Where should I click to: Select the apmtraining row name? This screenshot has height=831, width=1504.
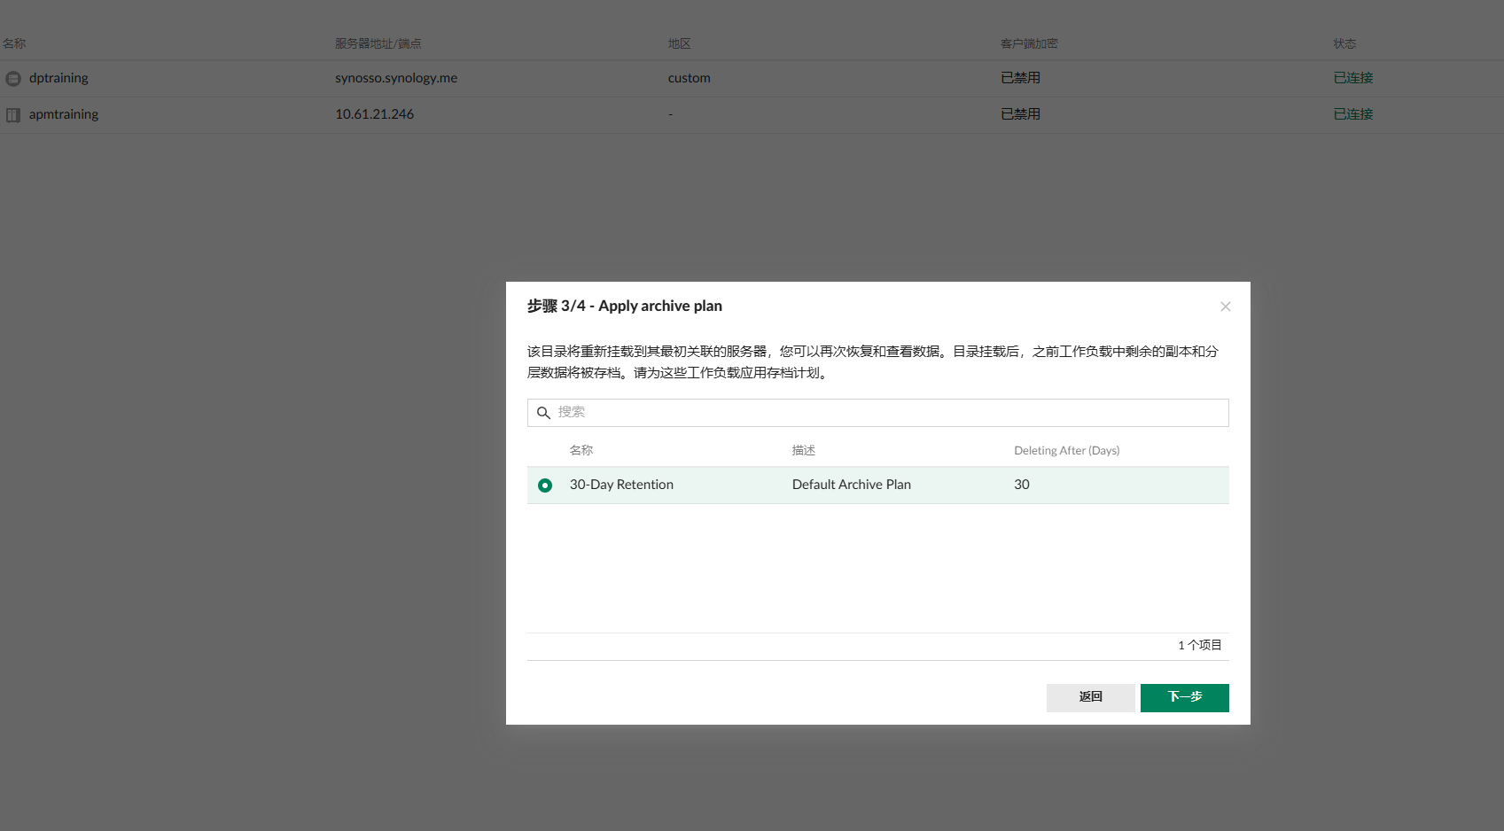64,114
